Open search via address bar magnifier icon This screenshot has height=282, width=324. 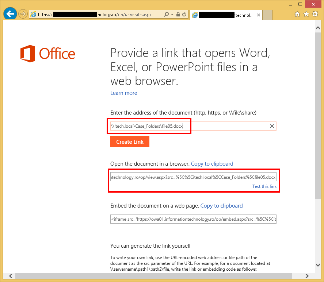pyautogui.click(x=166, y=15)
